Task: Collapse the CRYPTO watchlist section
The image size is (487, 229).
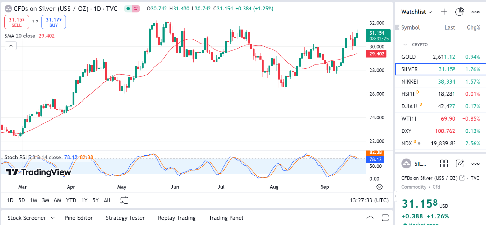Action: pyautogui.click(x=405, y=45)
